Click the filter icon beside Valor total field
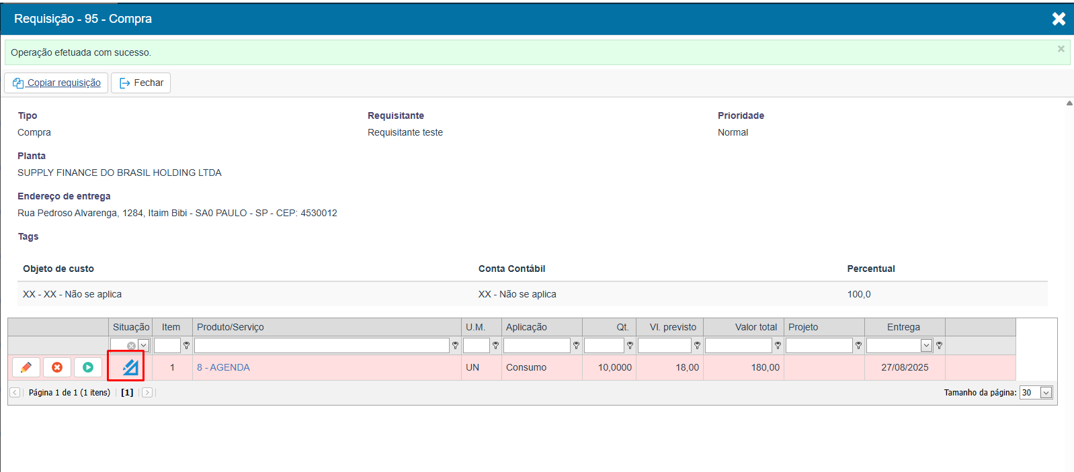The width and height of the screenshot is (1074, 472). 778,346
